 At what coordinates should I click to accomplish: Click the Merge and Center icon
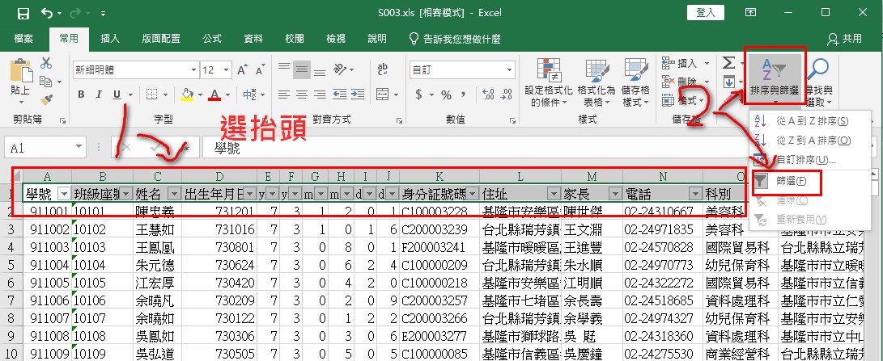click(x=382, y=94)
